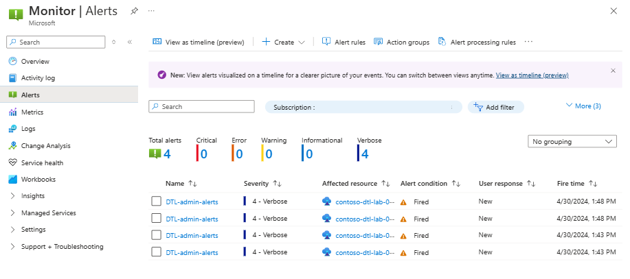The width and height of the screenshot is (630, 279).
Task: Sort the table by Name column
Action: click(x=181, y=184)
